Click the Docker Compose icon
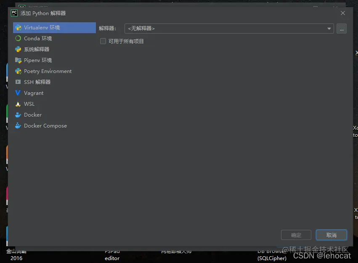Image resolution: width=358 pixels, height=263 pixels. coord(18,126)
